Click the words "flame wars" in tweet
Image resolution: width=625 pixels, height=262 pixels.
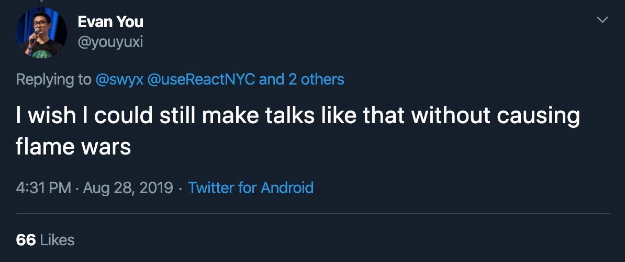point(73,147)
